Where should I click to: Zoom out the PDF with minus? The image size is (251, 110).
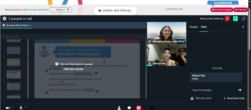tap(69, 37)
